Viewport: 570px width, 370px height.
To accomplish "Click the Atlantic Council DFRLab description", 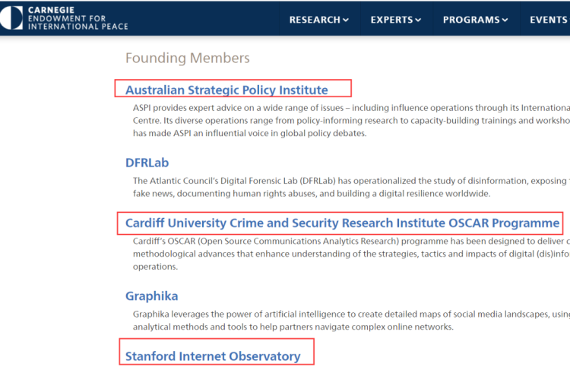I will tap(351, 187).
